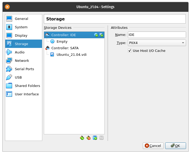Image resolution: width=191 pixels, height=154 pixels.
Task: Select the Ubuntu_21.04.vdi hard disk
Action: 71,54
